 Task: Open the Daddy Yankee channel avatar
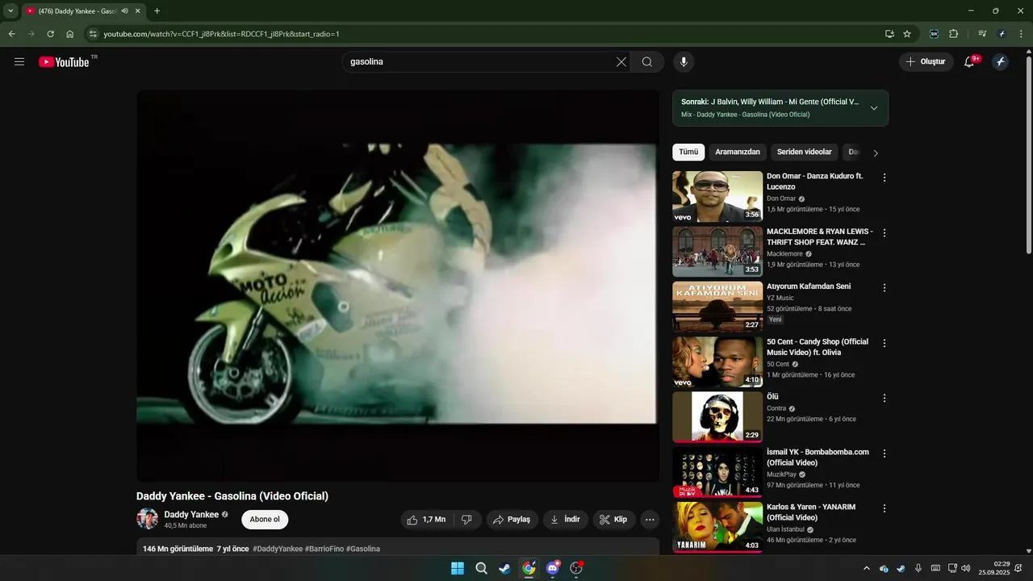(x=147, y=519)
